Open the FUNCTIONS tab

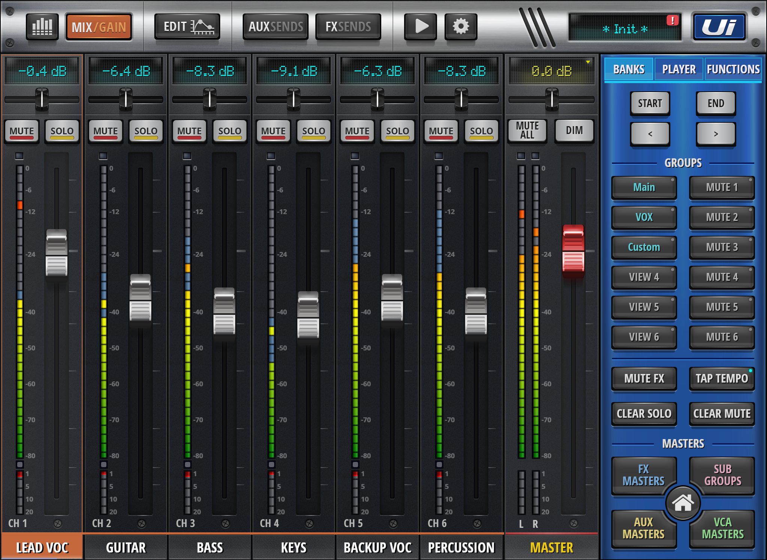[x=733, y=69]
